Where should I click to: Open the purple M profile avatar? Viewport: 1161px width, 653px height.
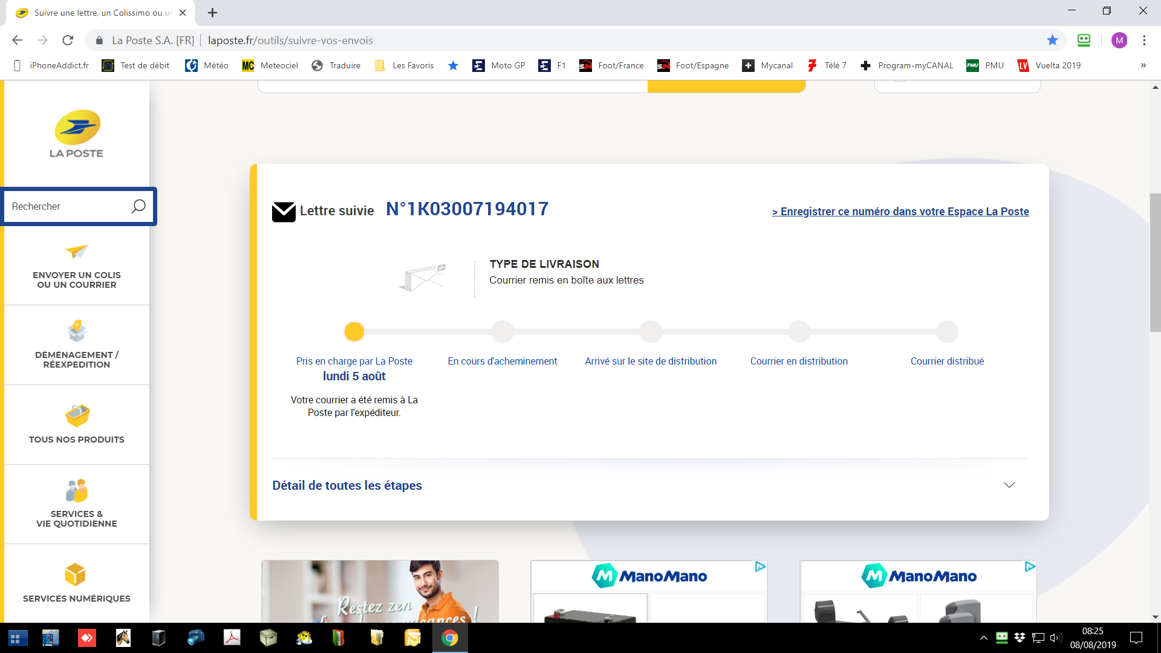1119,41
